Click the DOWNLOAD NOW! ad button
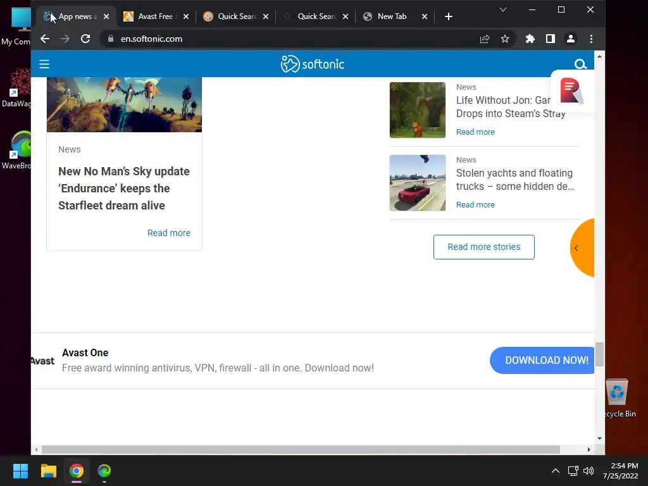This screenshot has height=486, width=648. point(542,360)
